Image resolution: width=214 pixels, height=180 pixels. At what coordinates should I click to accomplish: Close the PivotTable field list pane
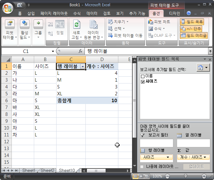pyautogui.click(x=210, y=59)
